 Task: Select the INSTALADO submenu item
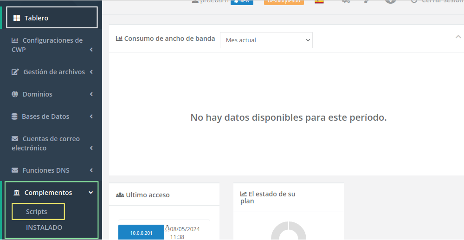(x=44, y=227)
